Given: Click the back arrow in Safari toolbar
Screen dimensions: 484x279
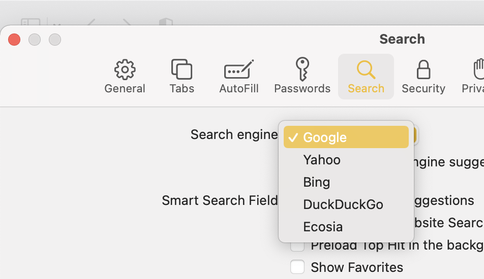Looking at the screenshot, I should [x=92, y=23].
